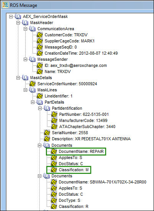The height and width of the screenshot is (211, 154).
Task: Select SupplierCageCode: MARK1 entry
Action: click(x=70, y=41)
